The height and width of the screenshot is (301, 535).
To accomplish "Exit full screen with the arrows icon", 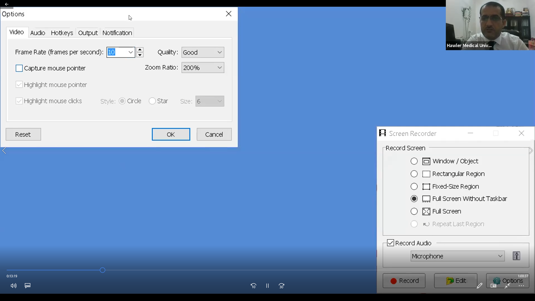I will tap(507, 286).
